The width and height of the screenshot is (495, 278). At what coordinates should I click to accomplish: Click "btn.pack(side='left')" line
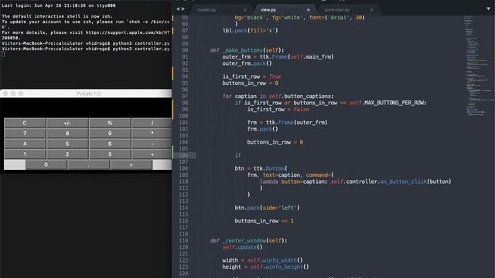(267, 208)
